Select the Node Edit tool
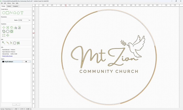 click(x=4, y=43)
